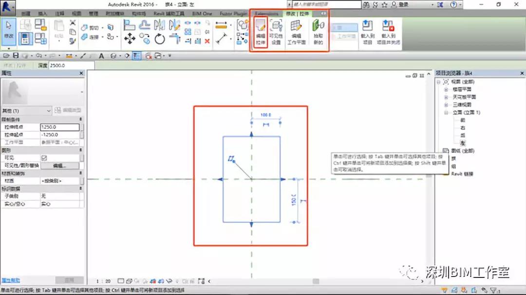
Task: Click the Depth input field
Action: click(71, 65)
